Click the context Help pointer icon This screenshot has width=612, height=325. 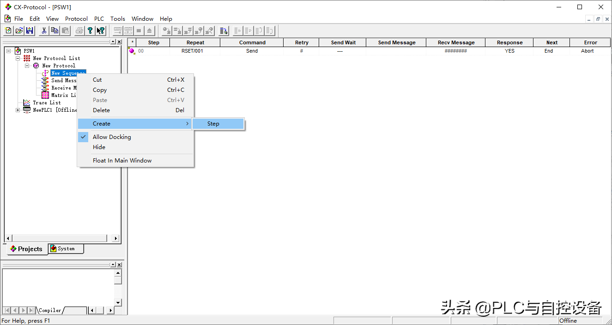pyautogui.click(x=101, y=31)
